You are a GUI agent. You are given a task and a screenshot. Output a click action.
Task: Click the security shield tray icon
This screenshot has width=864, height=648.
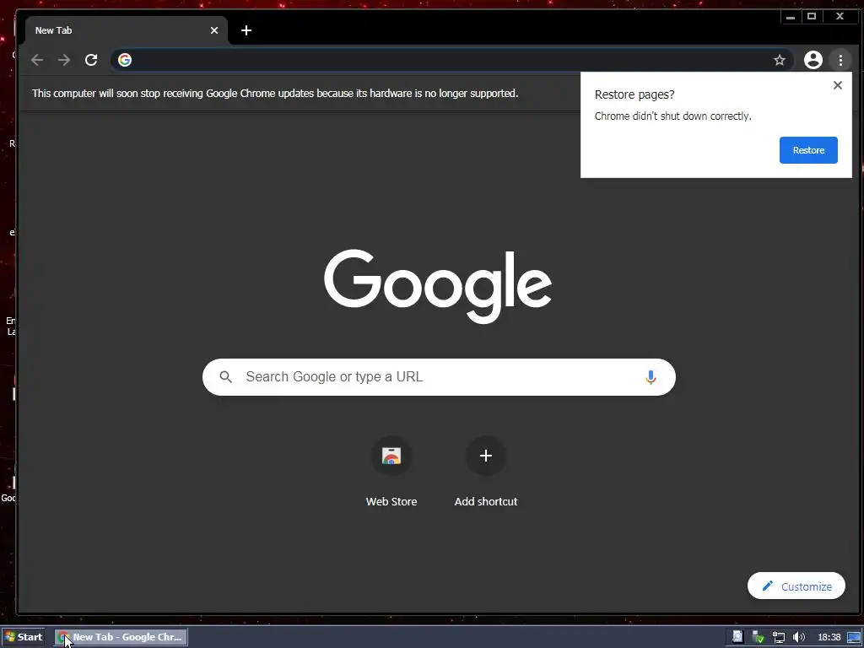click(x=759, y=637)
